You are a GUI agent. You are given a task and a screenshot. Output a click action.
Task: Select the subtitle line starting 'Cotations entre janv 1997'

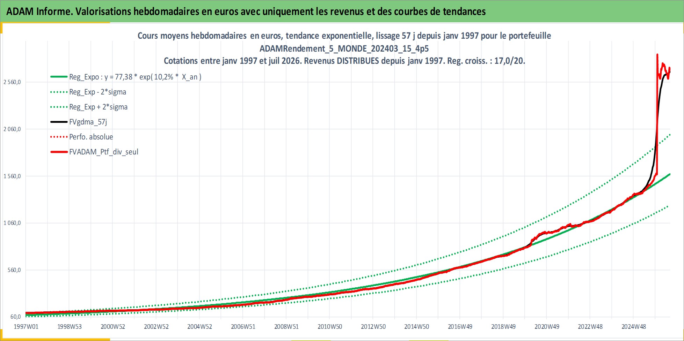click(x=344, y=61)
